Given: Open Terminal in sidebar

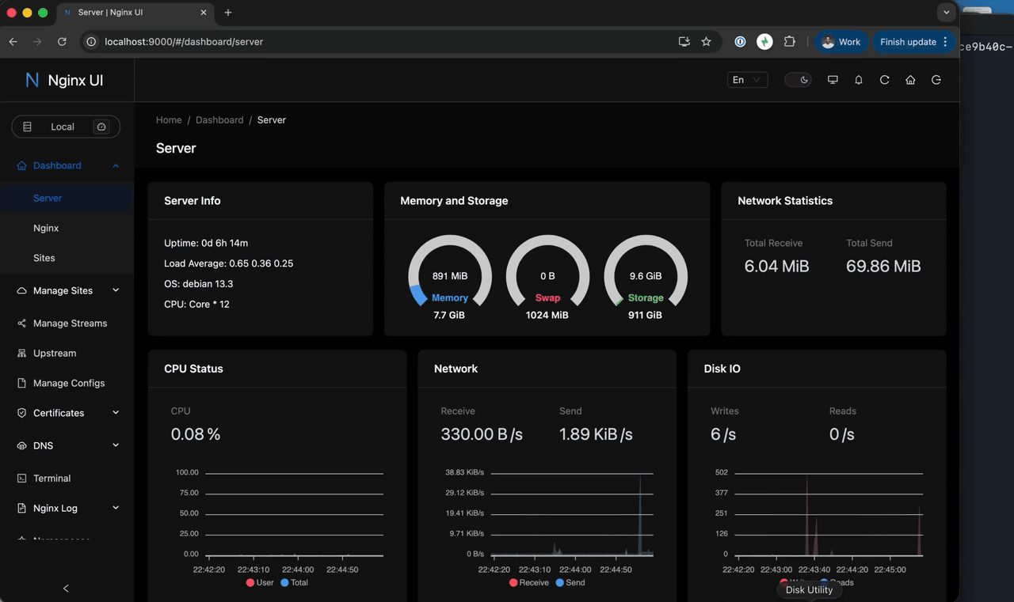Looking at the screenshot, I should [x=67, y=479].
